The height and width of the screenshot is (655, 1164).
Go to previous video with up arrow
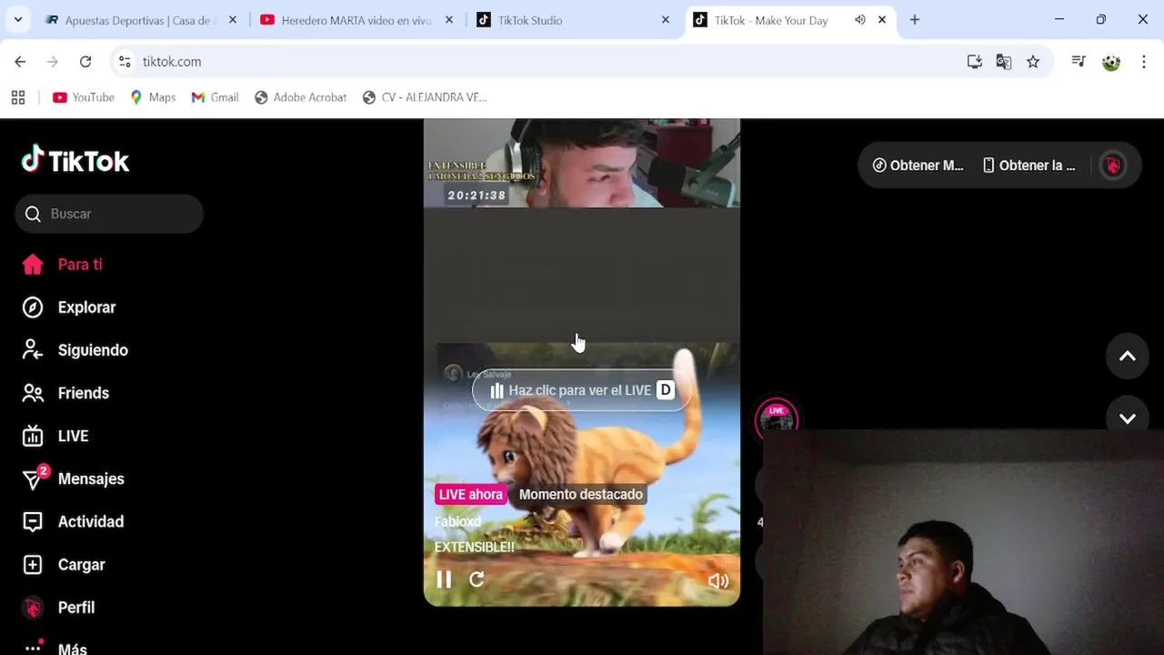1128,357
